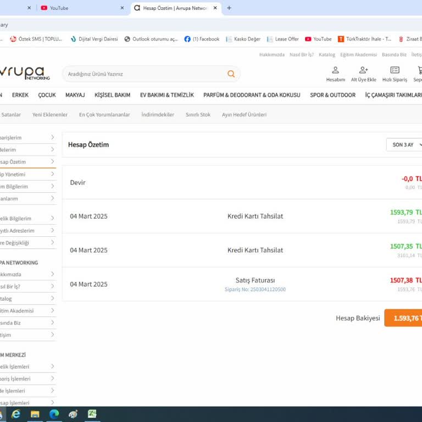Open order link Sipariş No 2503041120500
This screenshot has width=422, height=422.
255,290
